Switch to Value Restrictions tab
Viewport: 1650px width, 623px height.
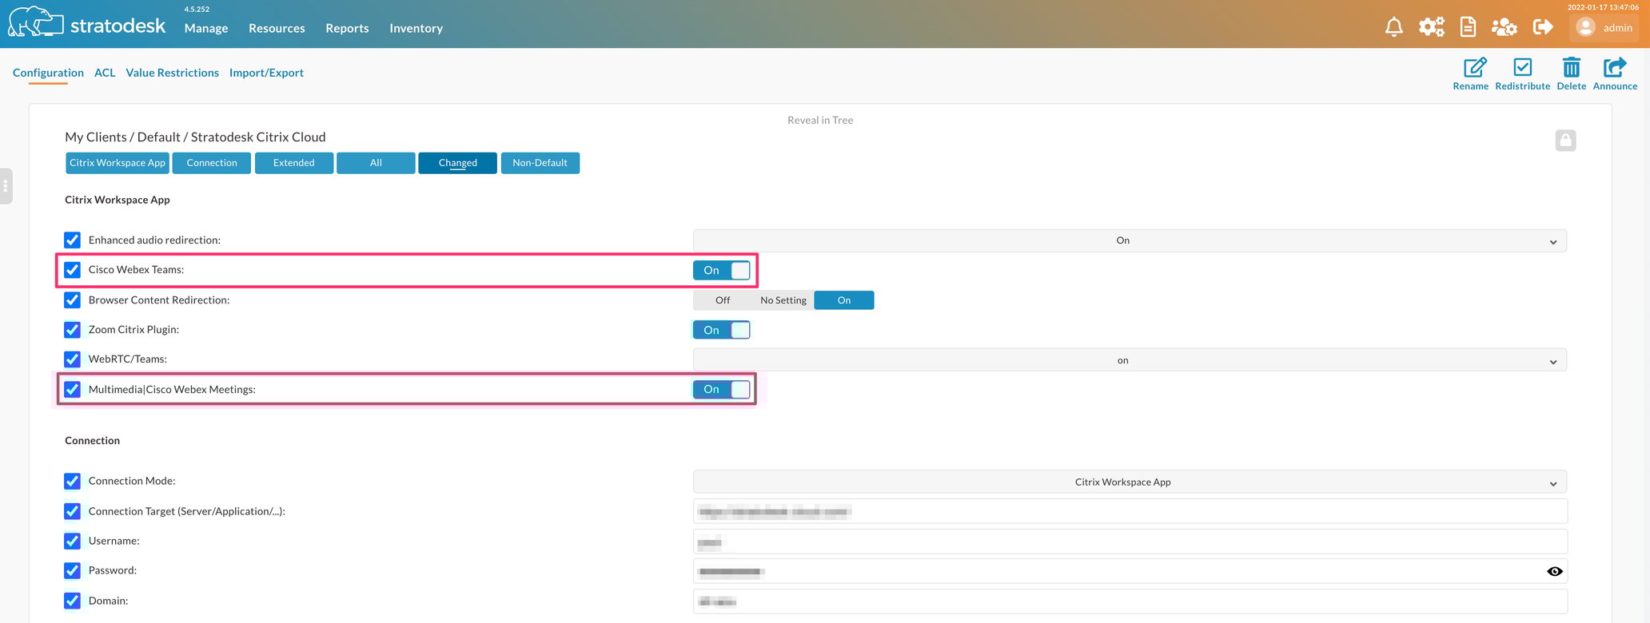pyautogui.click(x=172, y=73)
